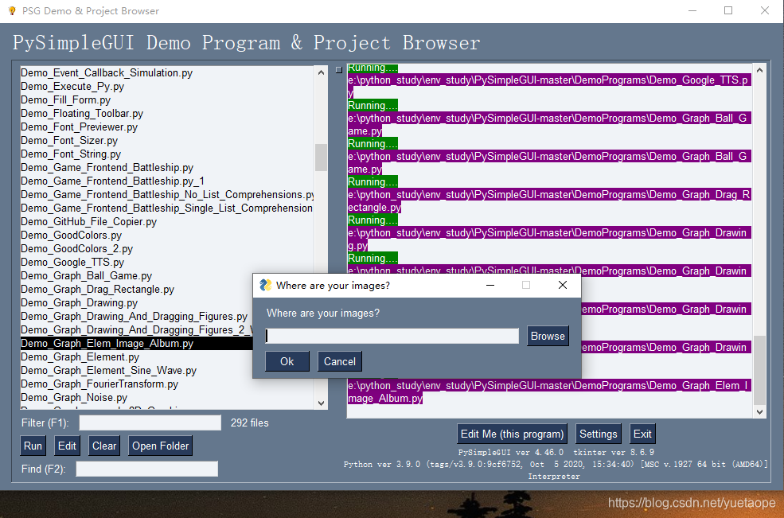This screenshot has width=784, height=518.
Task: Select Demo_Graph_Drawing_And_Dragging_Figures.py
Action: 136,317
